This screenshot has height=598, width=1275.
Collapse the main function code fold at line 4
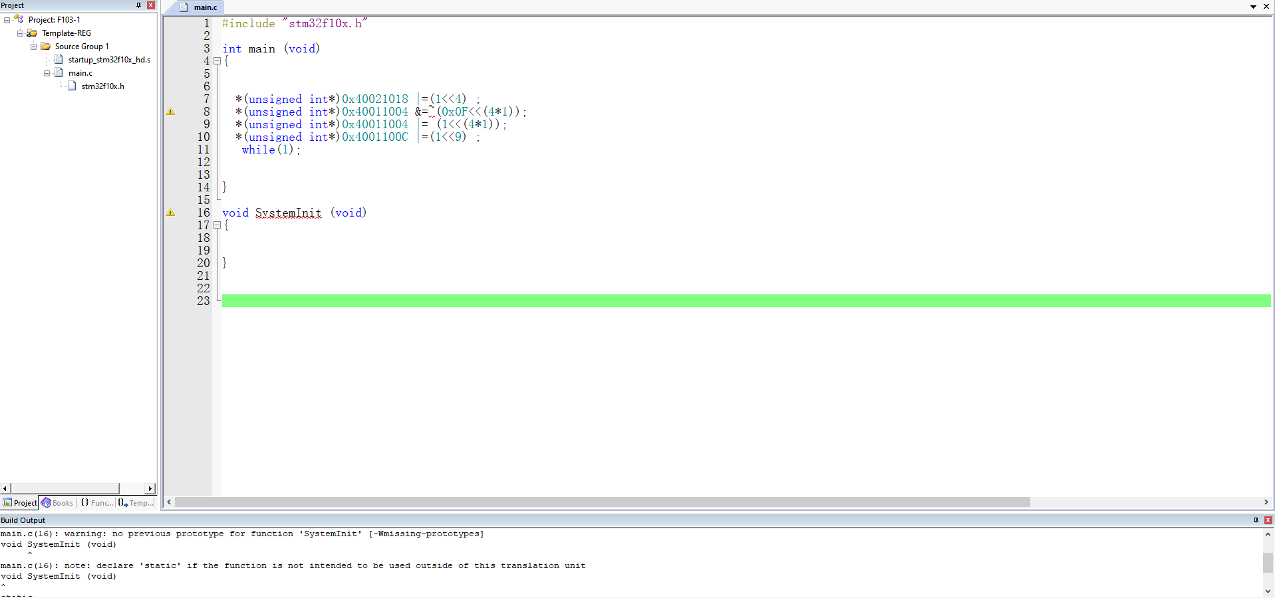217,61
